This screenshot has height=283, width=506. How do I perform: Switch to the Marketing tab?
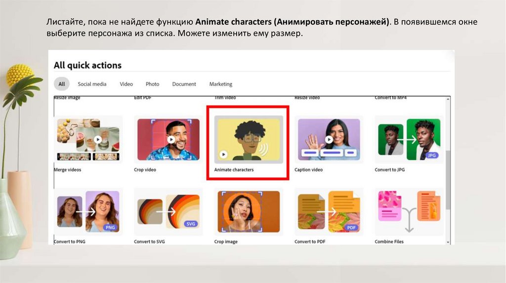pyautogui.click(x=221, y=84)
